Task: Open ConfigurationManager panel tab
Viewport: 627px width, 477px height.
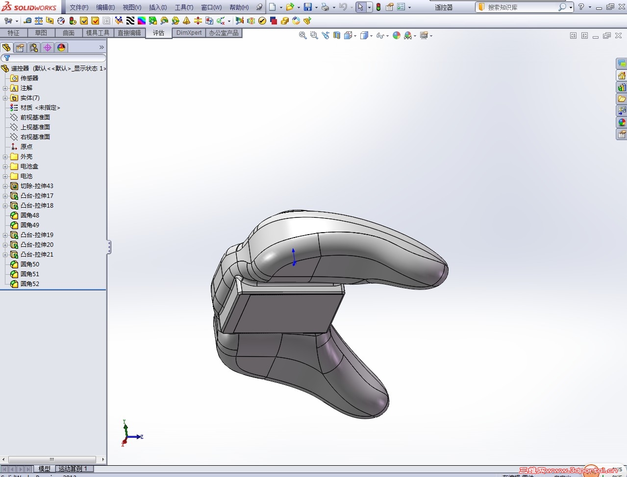Action: [x=33, y=48]
